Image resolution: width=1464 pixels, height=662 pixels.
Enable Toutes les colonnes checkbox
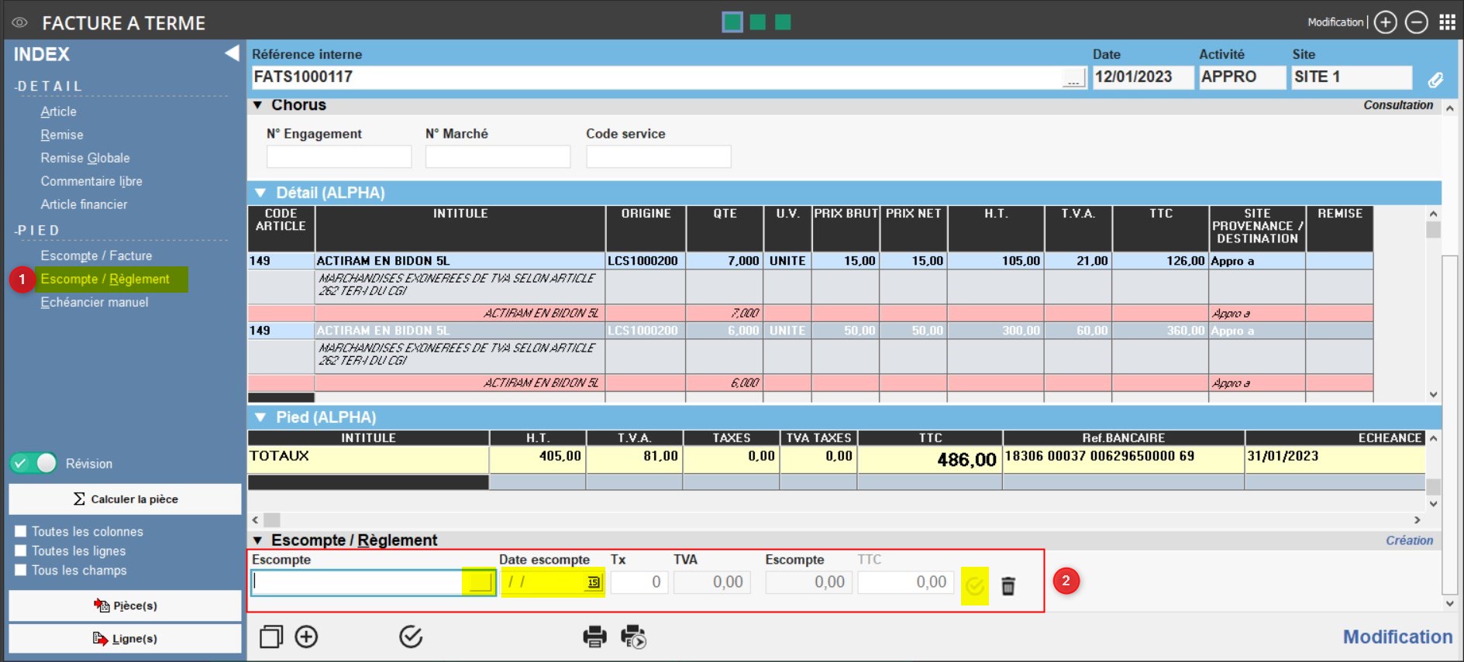tap(21, 531)
